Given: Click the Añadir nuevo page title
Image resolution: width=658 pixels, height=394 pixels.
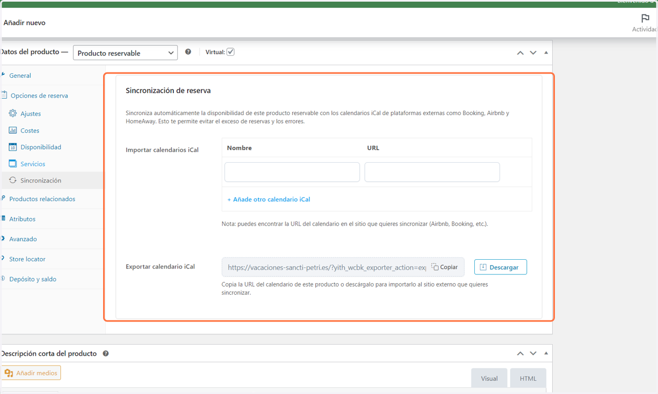Looking at the screenshot, I should pyautogui.click(x=24, y=23).
